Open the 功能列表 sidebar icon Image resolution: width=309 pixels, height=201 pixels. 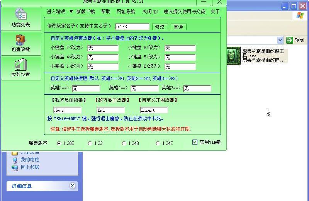(x=20, y=15)
